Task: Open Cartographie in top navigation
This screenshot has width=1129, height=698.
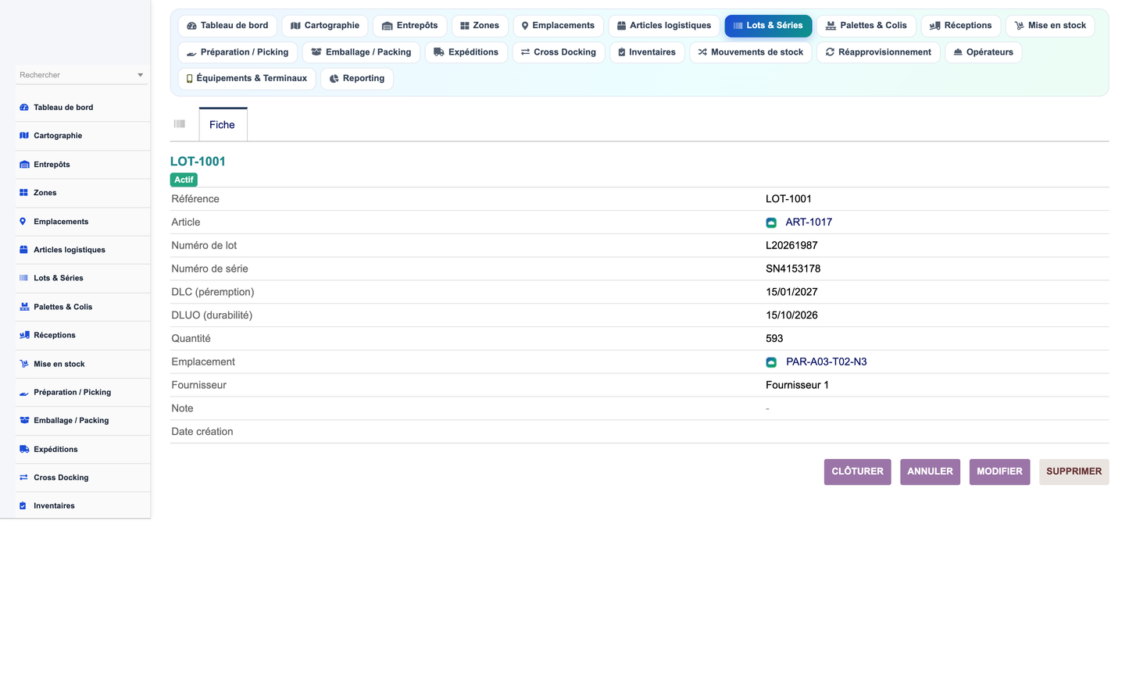Action: coord(325,26)
